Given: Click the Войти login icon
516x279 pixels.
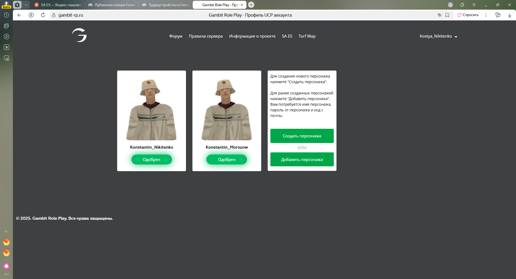Looking at the screenshot, I should (x=6, y=5).
